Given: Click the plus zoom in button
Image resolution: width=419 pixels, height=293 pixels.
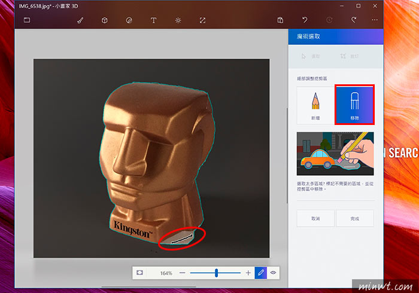Looking at the screenshot, I should 248,273.
